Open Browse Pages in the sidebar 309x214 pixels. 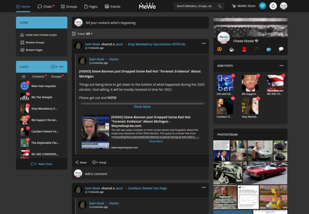[x=31, y=50]
